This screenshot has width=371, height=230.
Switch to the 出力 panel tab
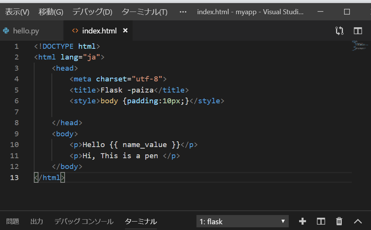click(x=37, y=222)
